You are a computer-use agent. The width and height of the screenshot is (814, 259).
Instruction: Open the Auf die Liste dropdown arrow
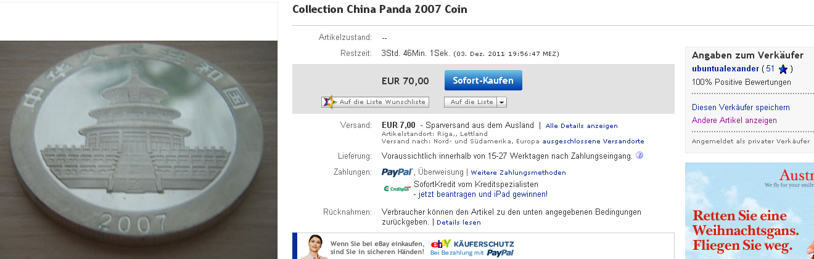pyautogui.click(x=502, y=102)
